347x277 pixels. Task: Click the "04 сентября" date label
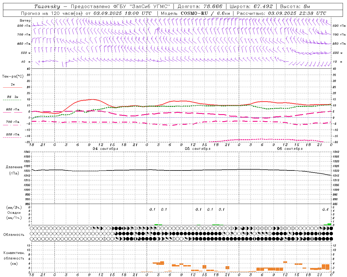pos(105,149)
